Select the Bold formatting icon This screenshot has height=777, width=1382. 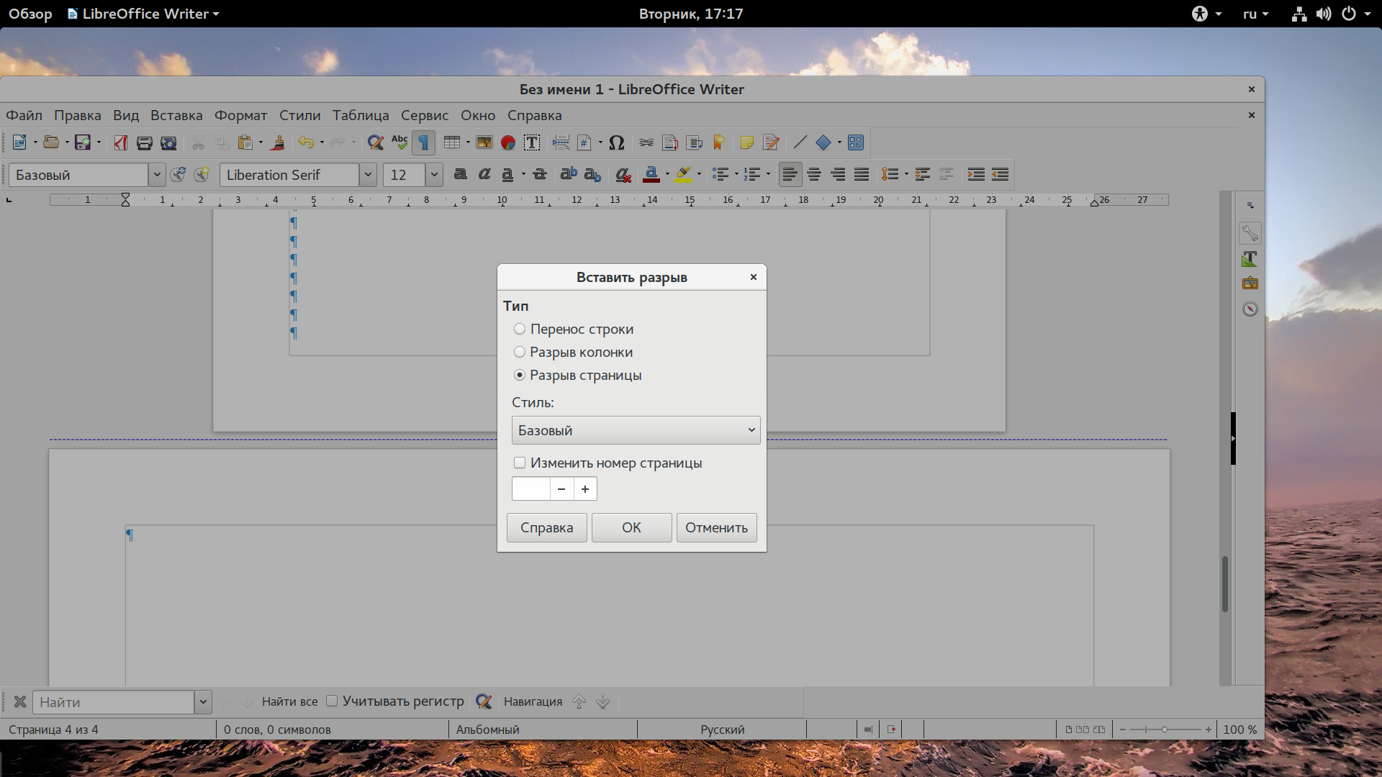[459, 175]
